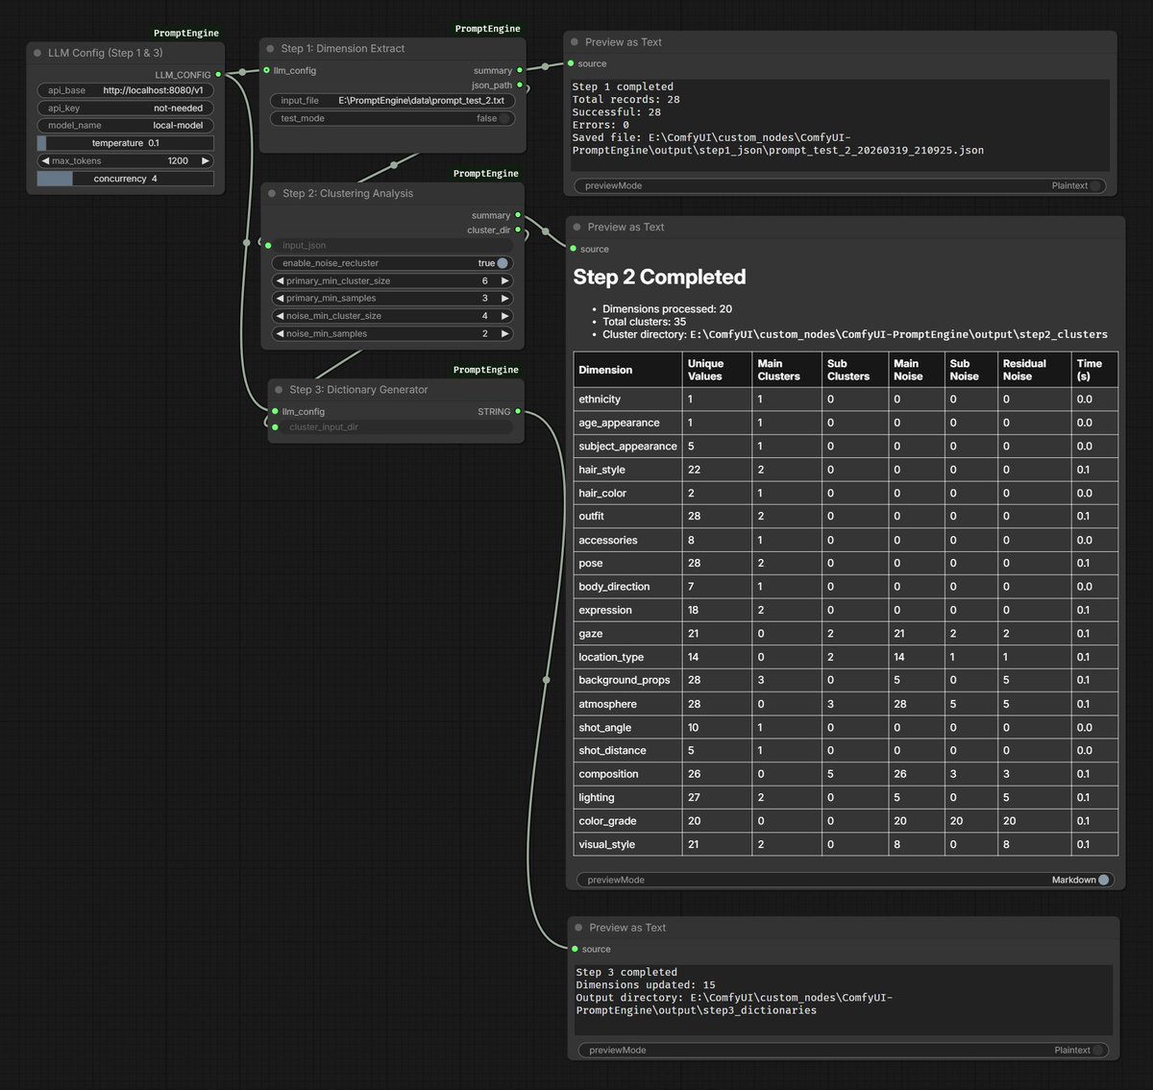Screen dimensions: 1153x1090
Task: Increase max_tokens with right arrow
Action: 205,160
